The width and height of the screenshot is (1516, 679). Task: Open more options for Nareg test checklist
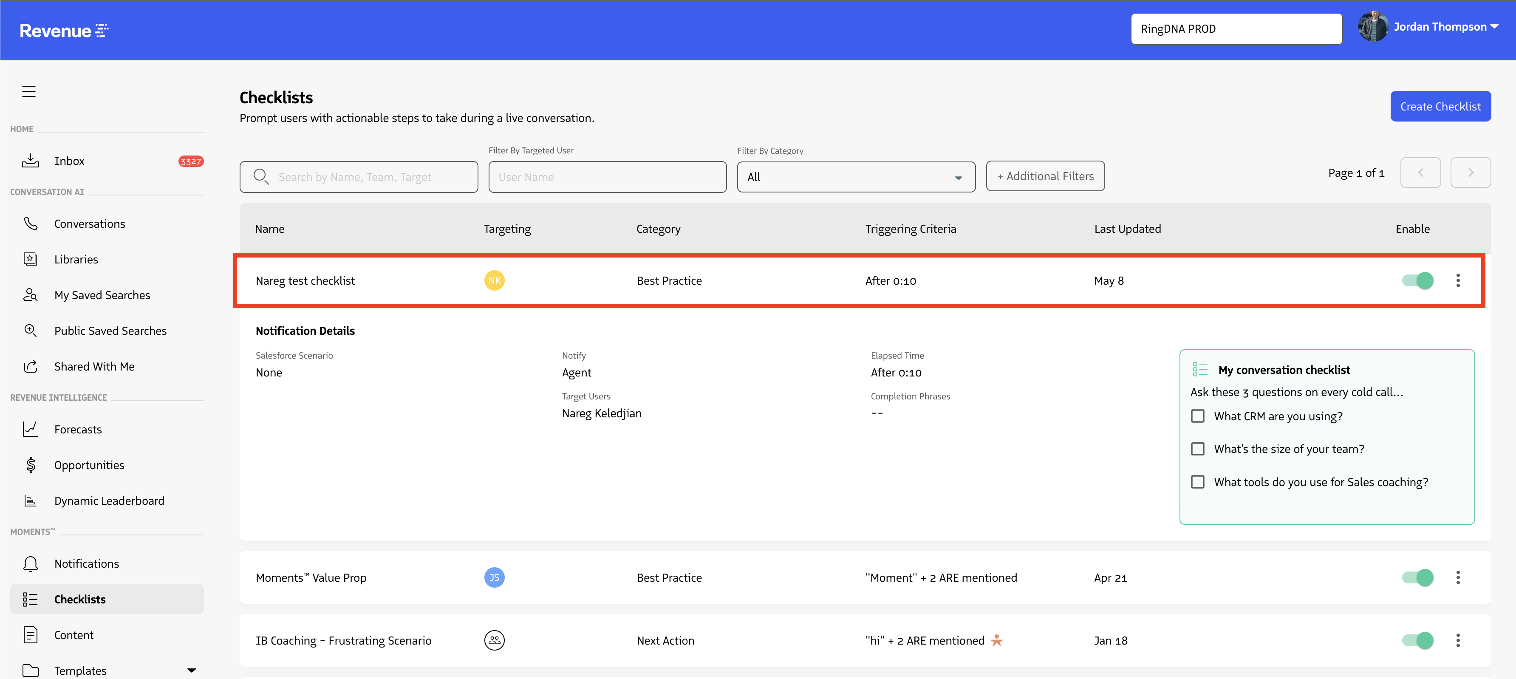[x=1458, y=281]
